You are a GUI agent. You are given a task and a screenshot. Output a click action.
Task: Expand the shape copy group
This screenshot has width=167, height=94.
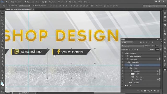click(131, 77)
